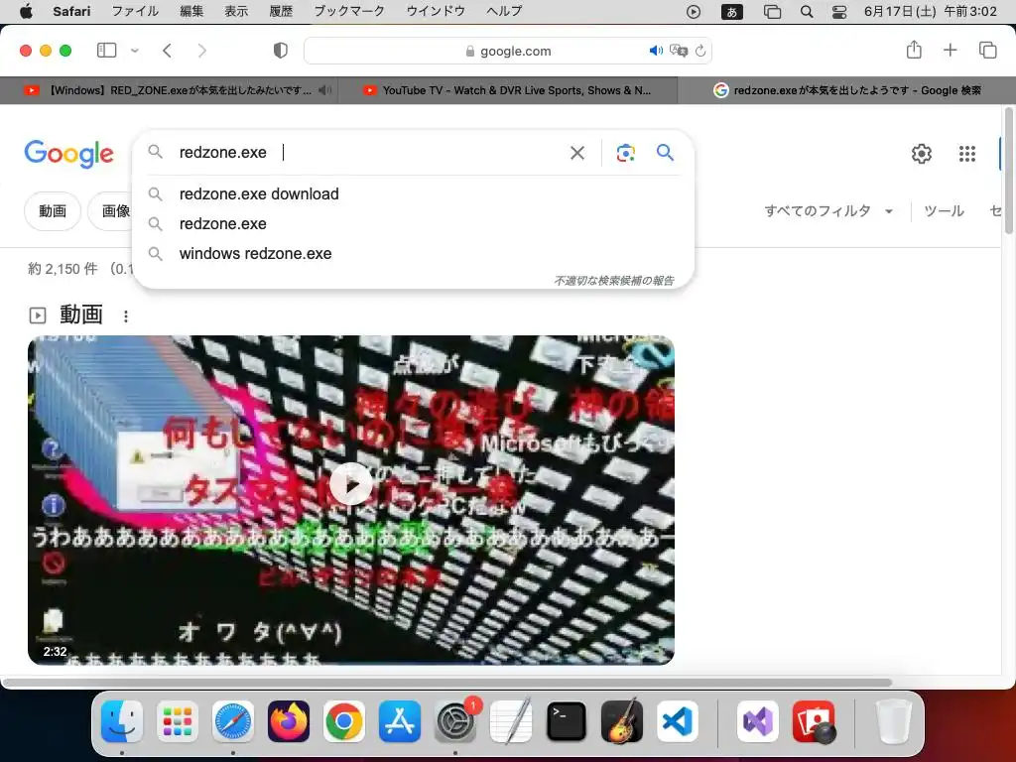Open Google settings gear
1016x762 pixels.
tap(922, 154)
